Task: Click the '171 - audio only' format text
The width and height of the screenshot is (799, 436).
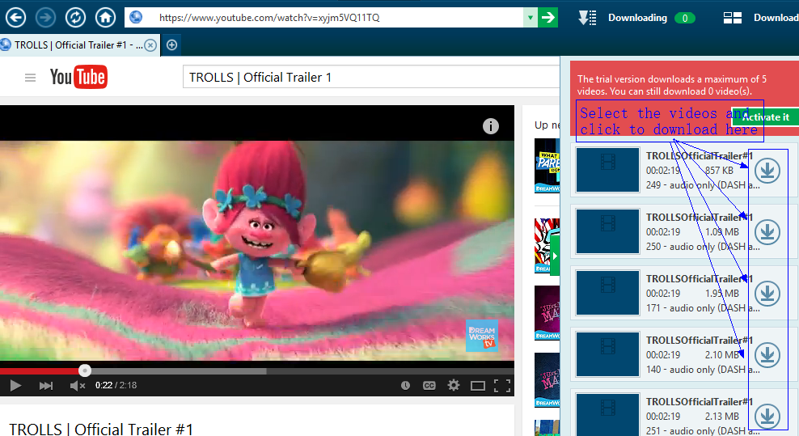Action: click(x=703, y=308)
